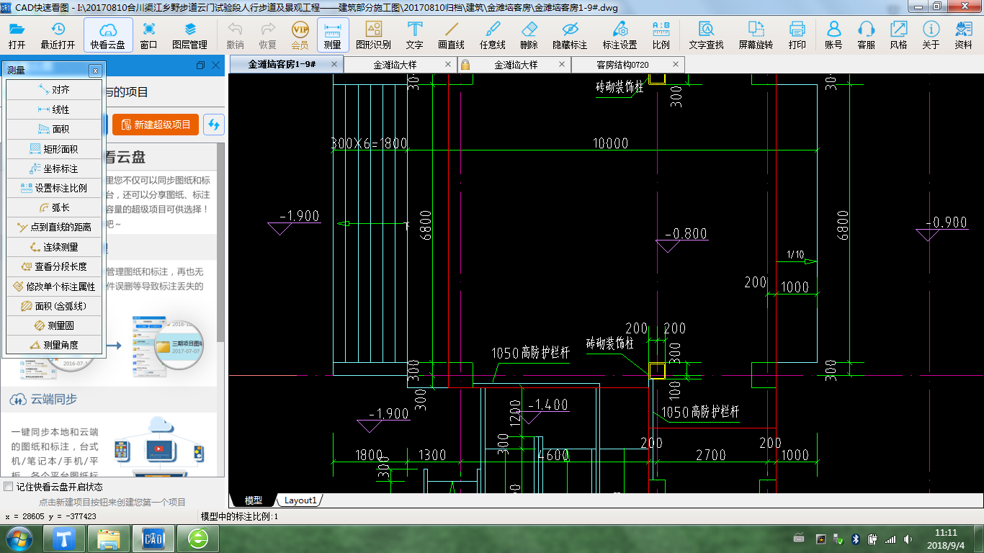Close the 测量 floating panel

pyautogui.click(x=95, y=71)
